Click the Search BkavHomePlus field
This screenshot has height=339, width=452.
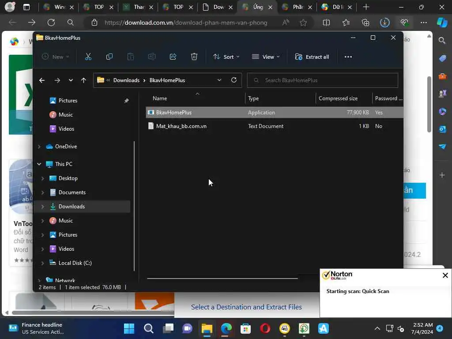[x=323, y=80]
